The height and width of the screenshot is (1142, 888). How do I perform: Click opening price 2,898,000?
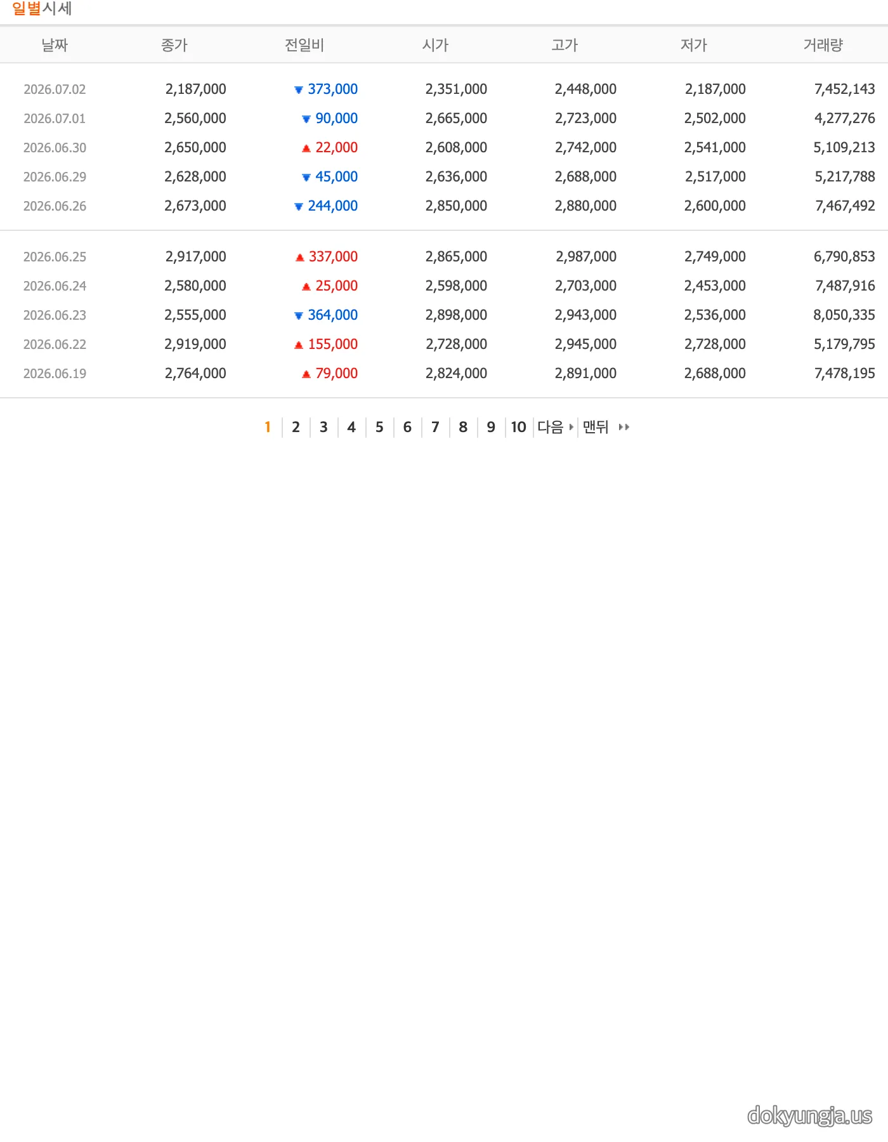456,315
